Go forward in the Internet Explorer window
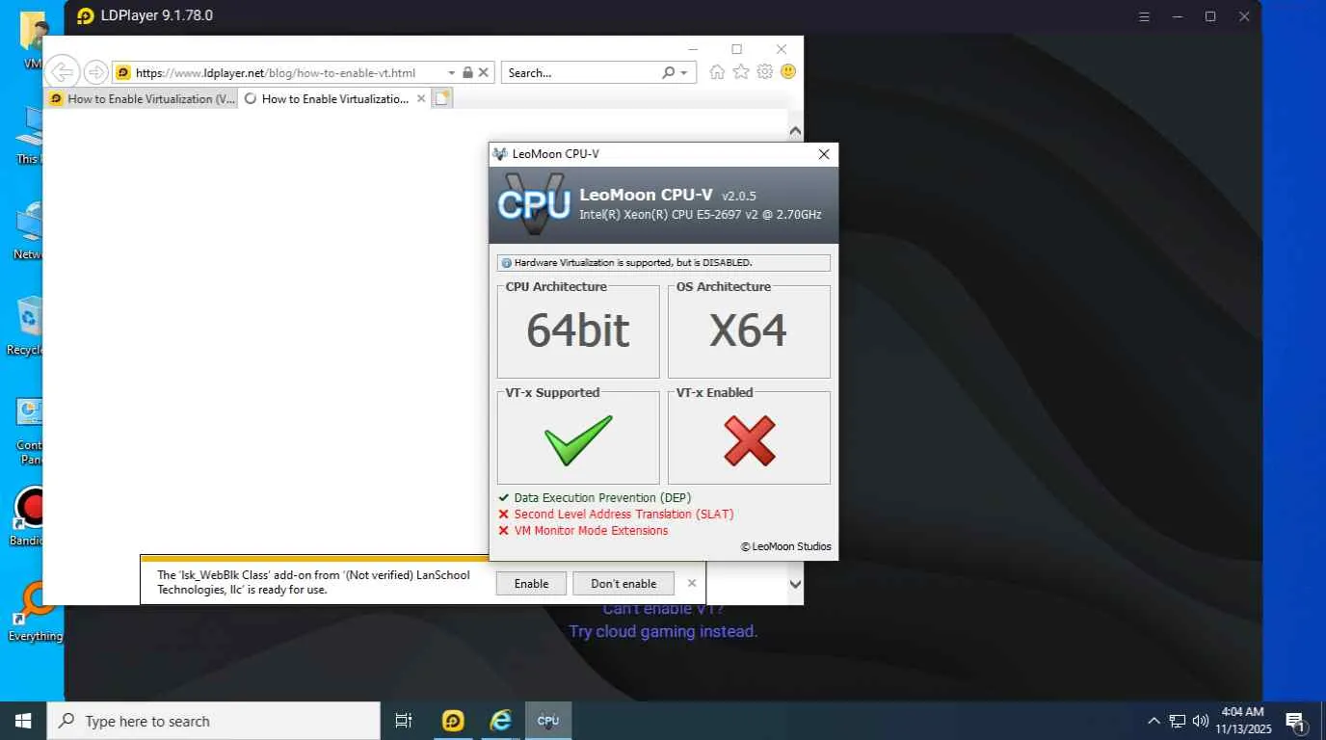Image resolution: width=1326 pixels, height=740 pixels. [x=95, y=72]
